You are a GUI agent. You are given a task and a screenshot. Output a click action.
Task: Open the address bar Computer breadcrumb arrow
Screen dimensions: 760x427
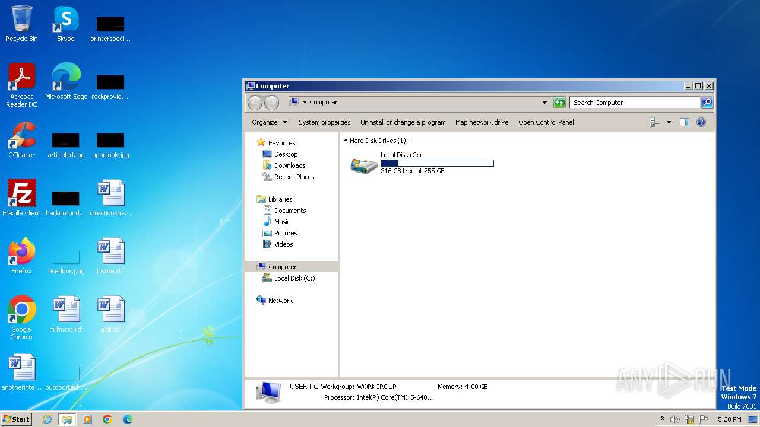(x=305, y=103)
